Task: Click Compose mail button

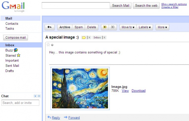Action: click(x=16, y=38)
